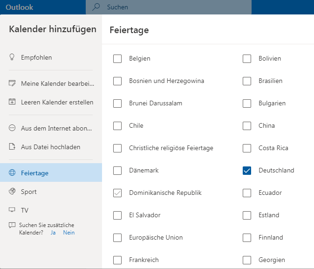314x269 pixels.
Task: Click the plus-calendar icon for Leeren Kalender erstellen
Action: click(12, 102)
